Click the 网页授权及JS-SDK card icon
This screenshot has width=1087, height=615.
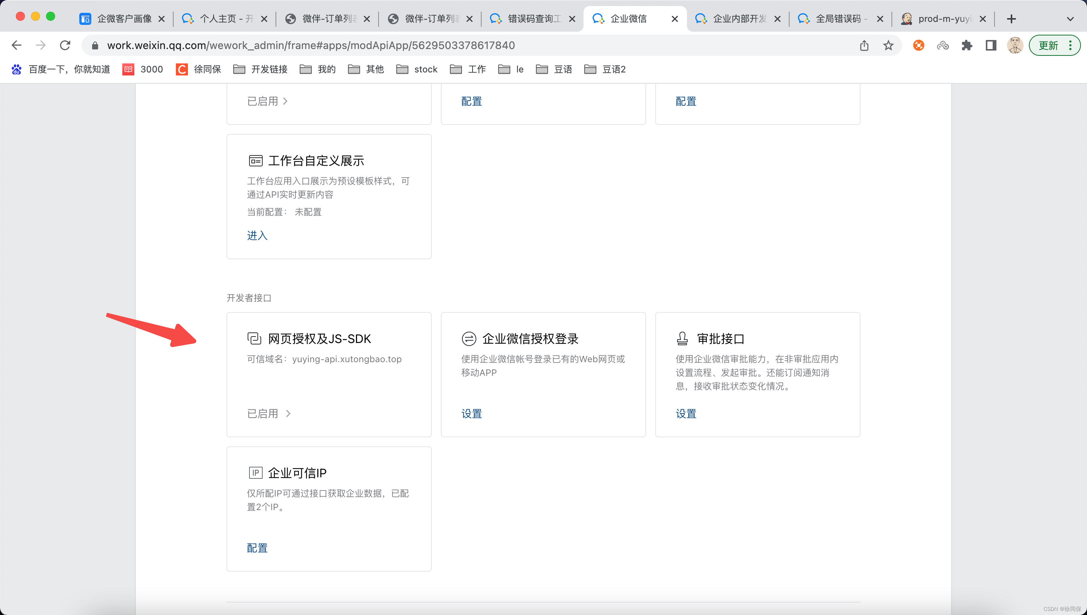(254, 338)
